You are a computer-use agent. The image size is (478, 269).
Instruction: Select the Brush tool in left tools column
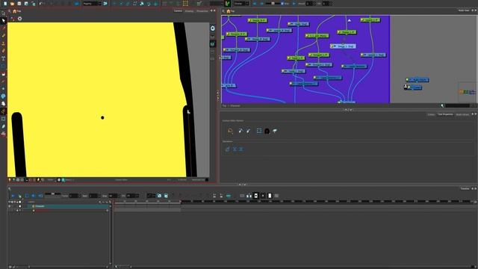(x=3, y=36)
